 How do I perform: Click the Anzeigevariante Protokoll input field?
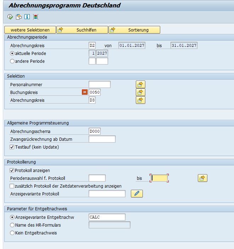[x=107, y=194]
